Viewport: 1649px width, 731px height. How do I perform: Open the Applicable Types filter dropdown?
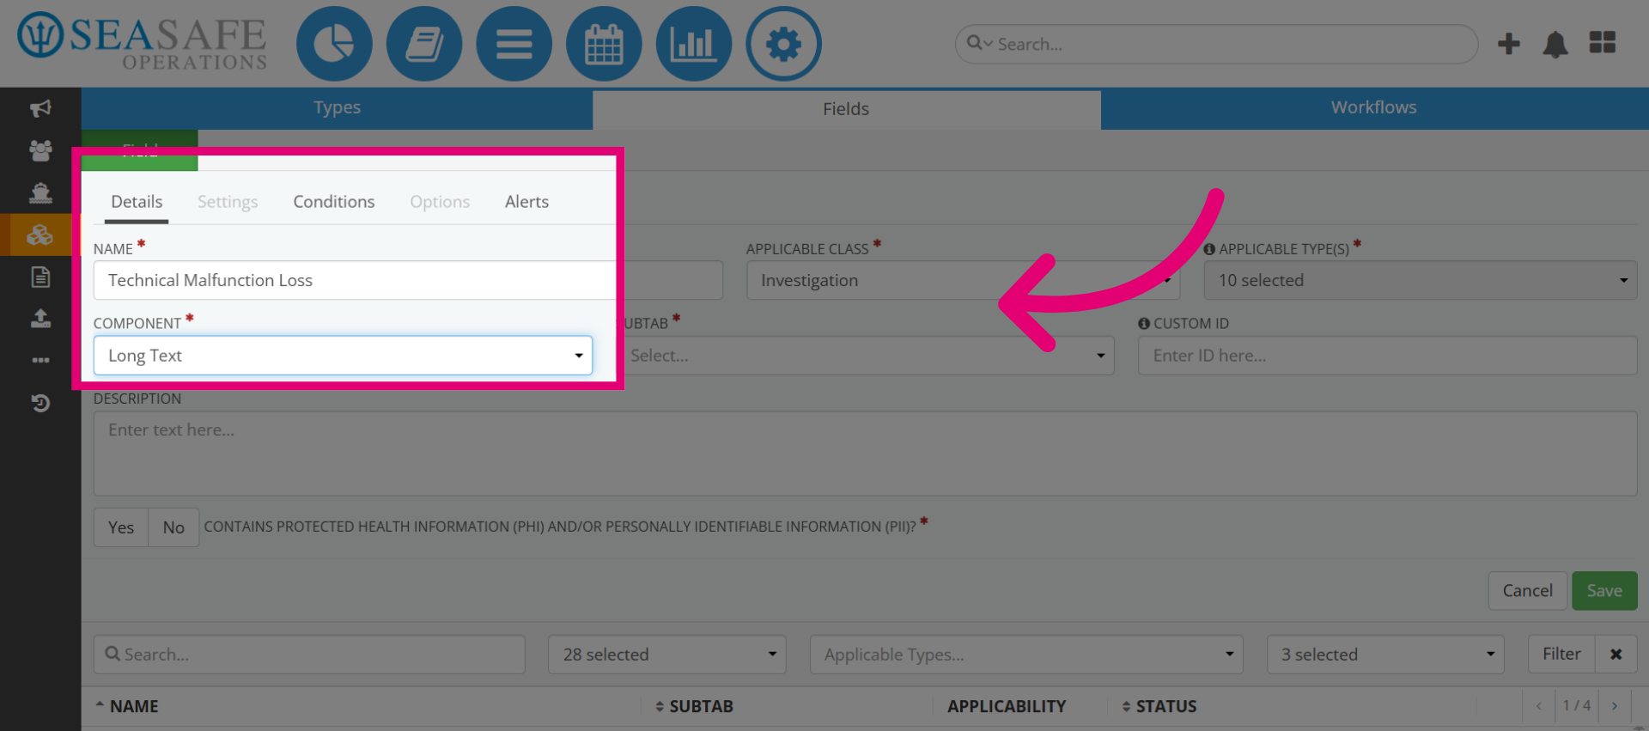[1026, 655]
